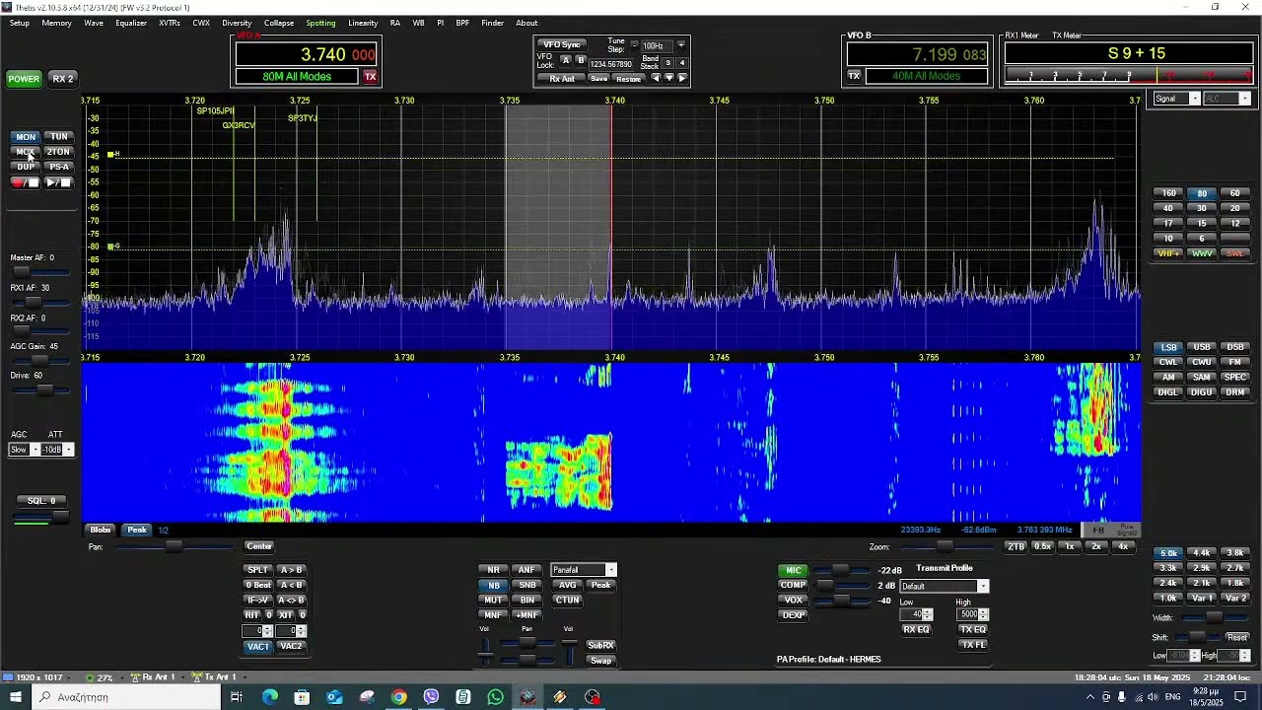
Task: Click the VFO Sync button
Action: pyautogui.click(x=562, y=44)
